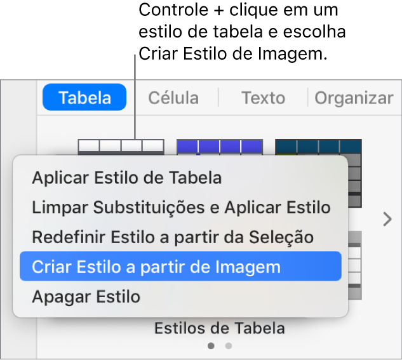Show next table styles with right chevron

coord(387,220)
